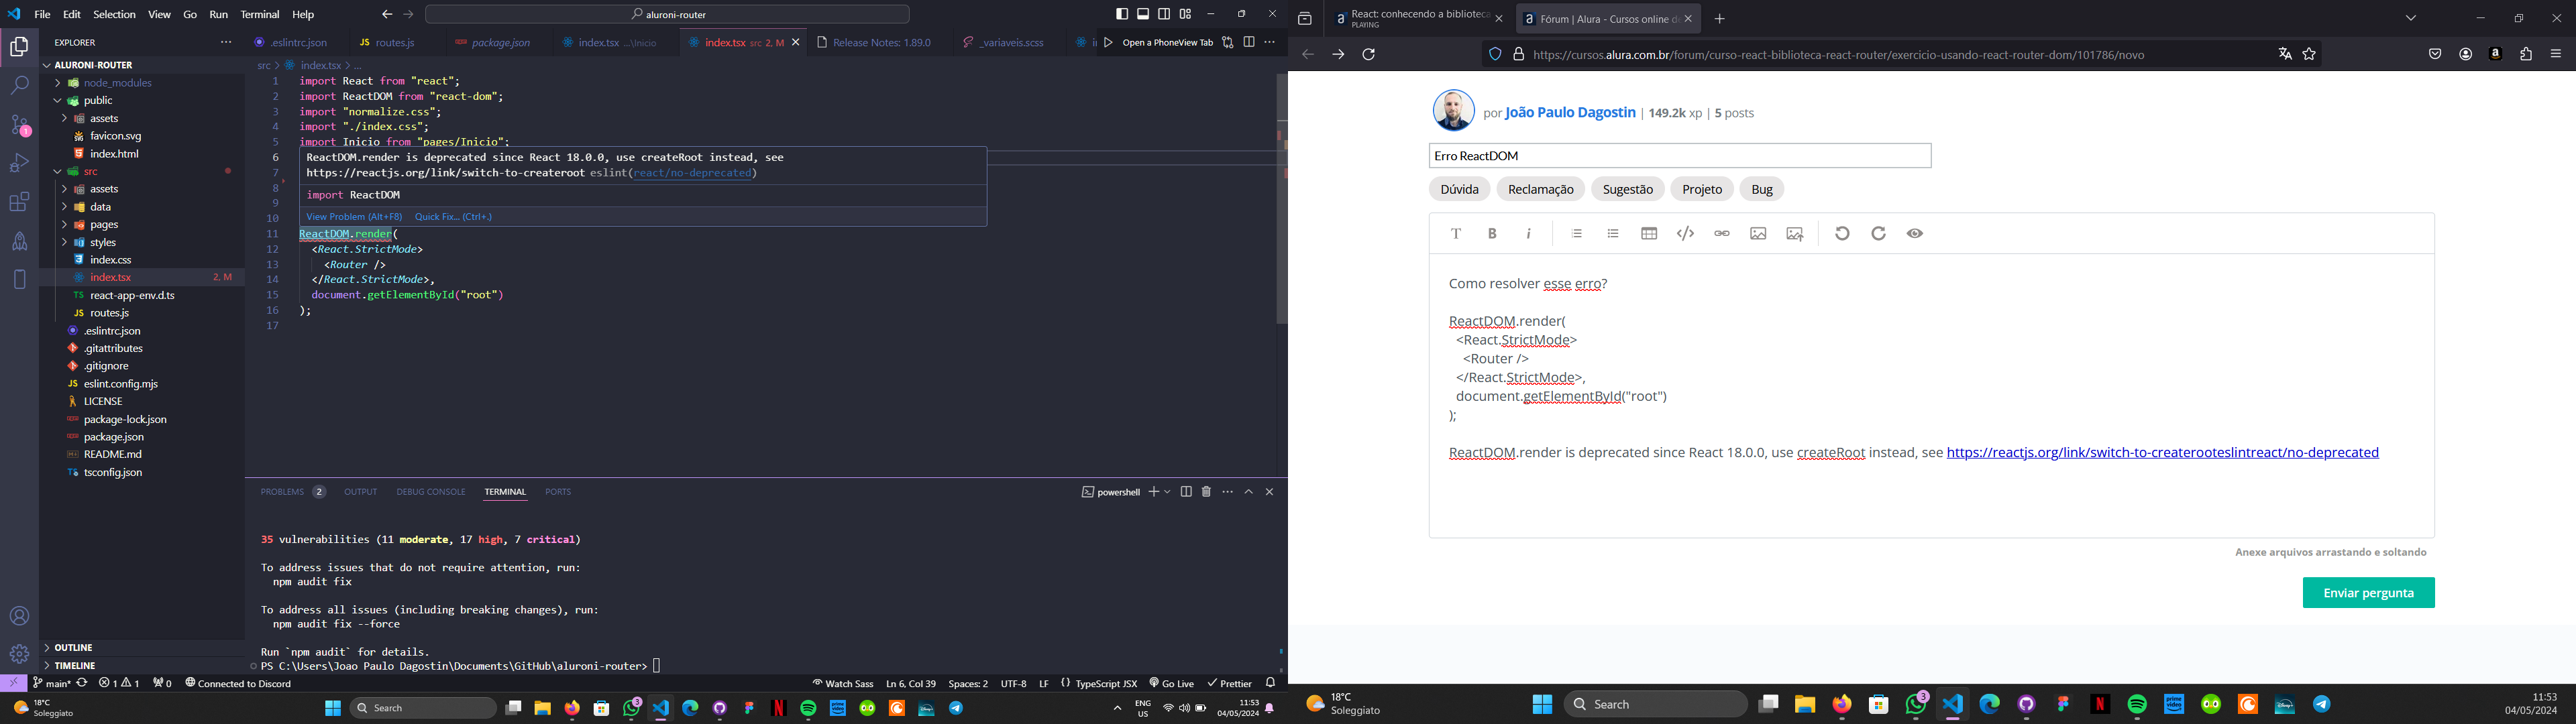
Task: Open the Manage gear in VS Code
Action: point(19,654)
